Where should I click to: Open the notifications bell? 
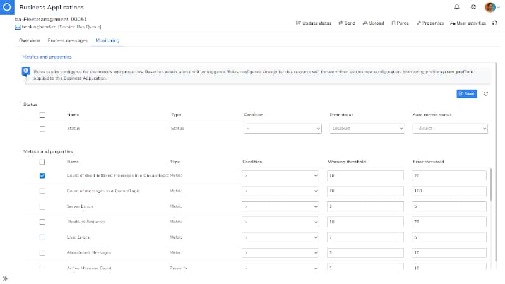(x=457, y=7)
